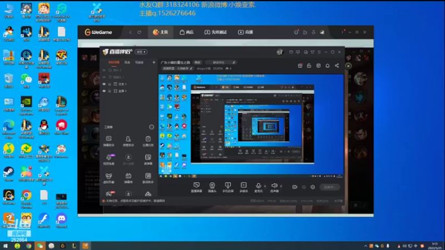Open Screen capture source in the bottom toolbar
The height and width of the screenshot is (250, 445).
(196, 187)
